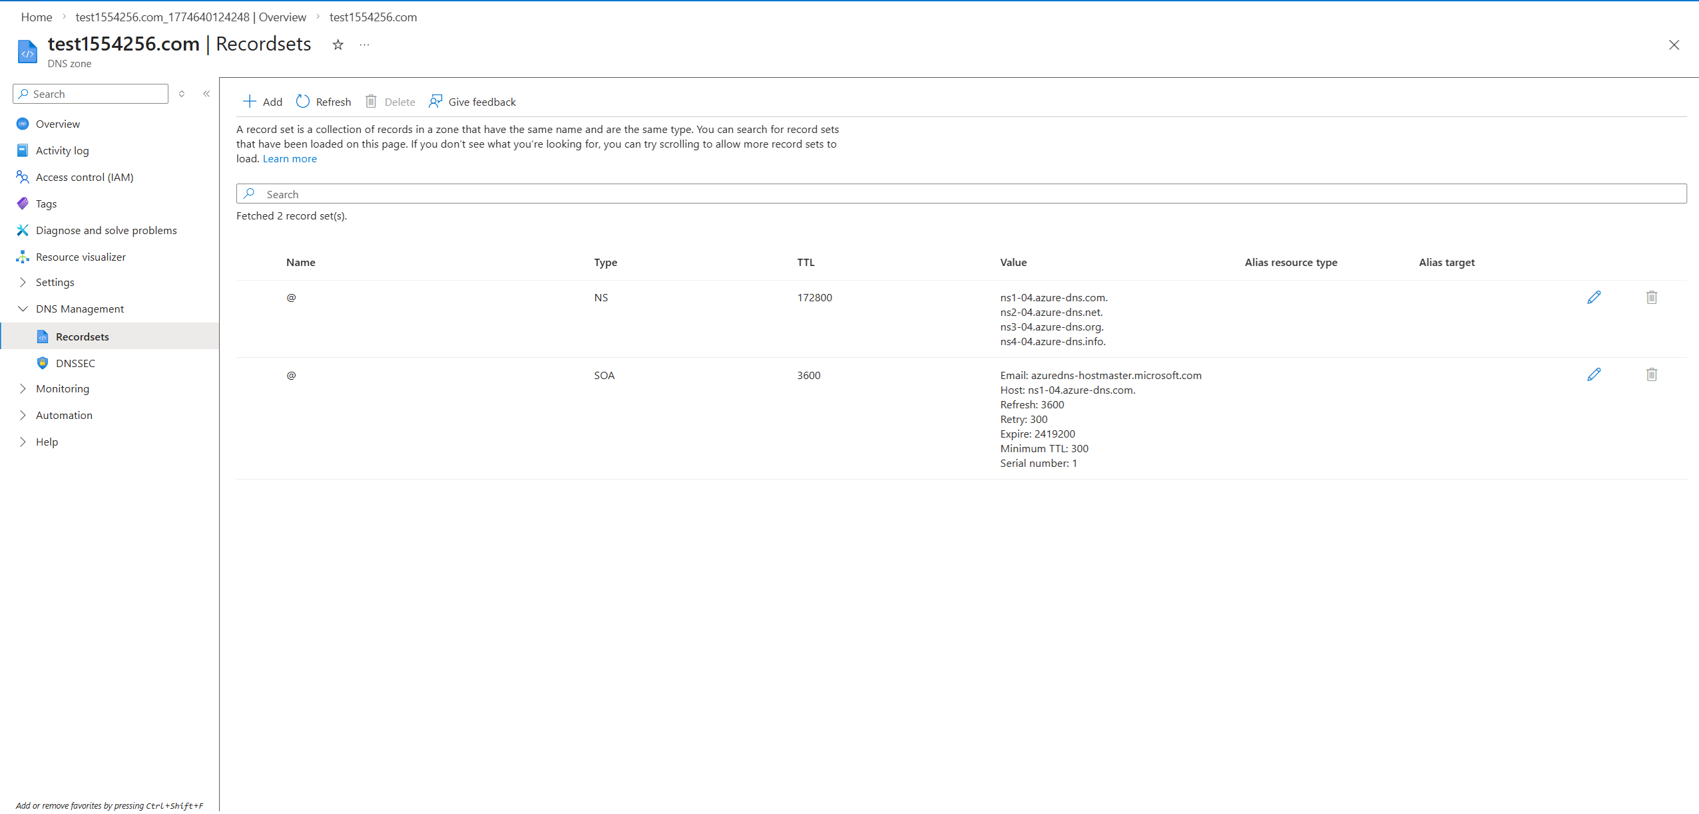Click the Learn more link
This screenshot has width=1699, height=814.
(290, 158)
